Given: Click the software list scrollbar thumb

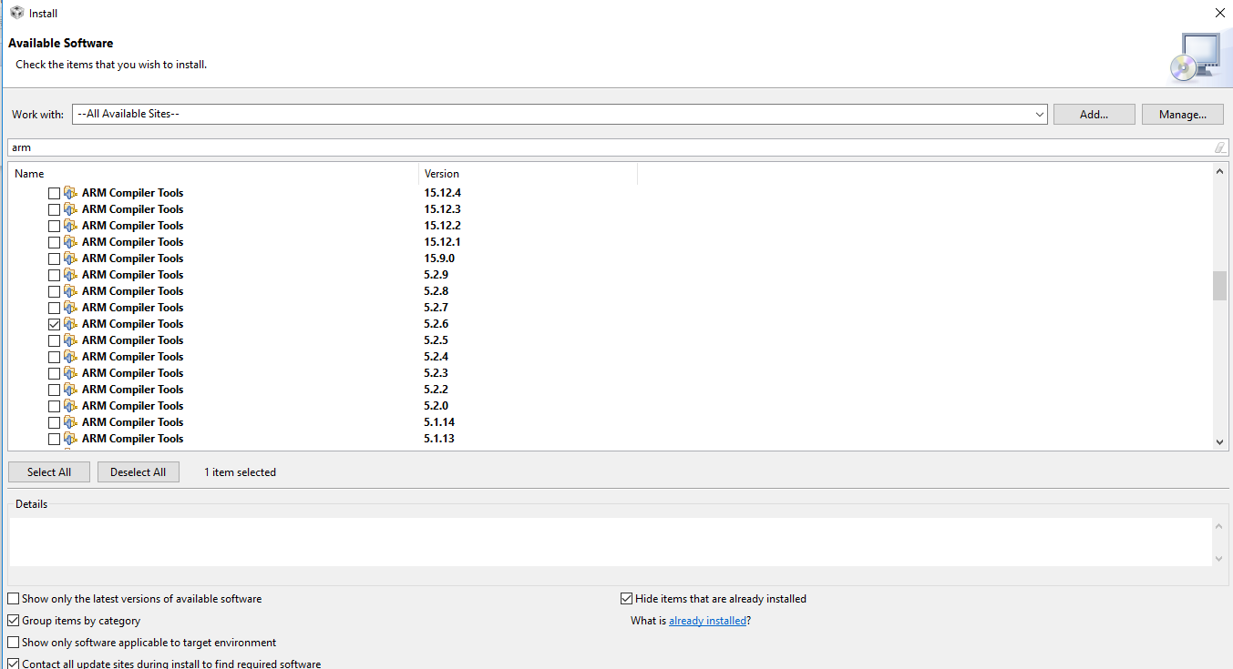Looking at the screenshot, I should tap(1220, 286).
